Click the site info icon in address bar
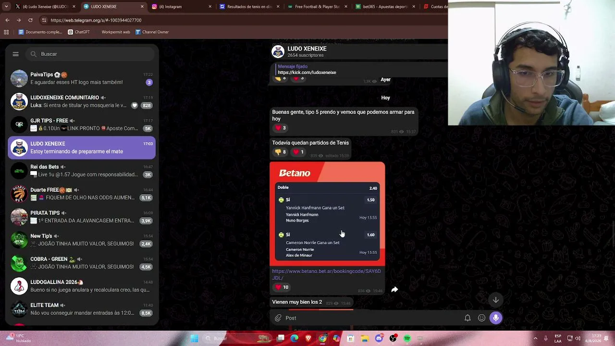This screenshot has height=346, width=615. tap(44, 20)
